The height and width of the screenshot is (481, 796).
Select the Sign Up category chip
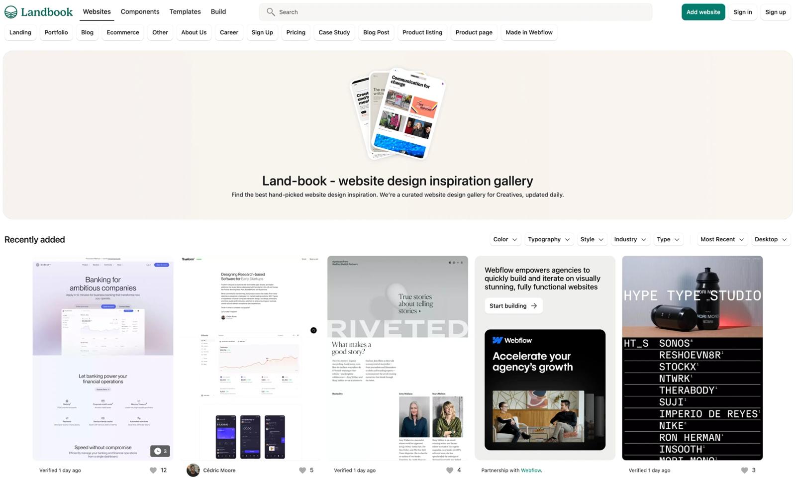point(262,32)
